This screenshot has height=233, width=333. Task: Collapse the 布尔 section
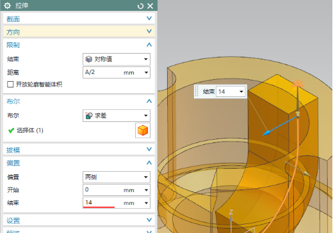pyautogui.click(x=149, y=101)
